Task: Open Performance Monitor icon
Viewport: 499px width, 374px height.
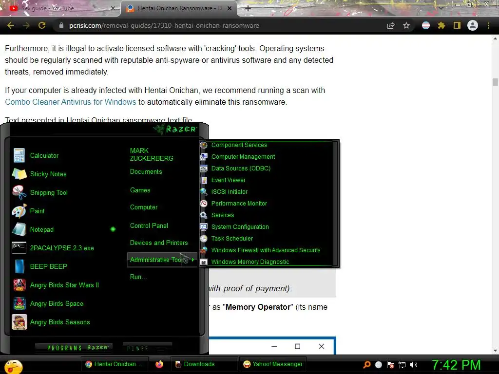Action: tap(204, 204)
